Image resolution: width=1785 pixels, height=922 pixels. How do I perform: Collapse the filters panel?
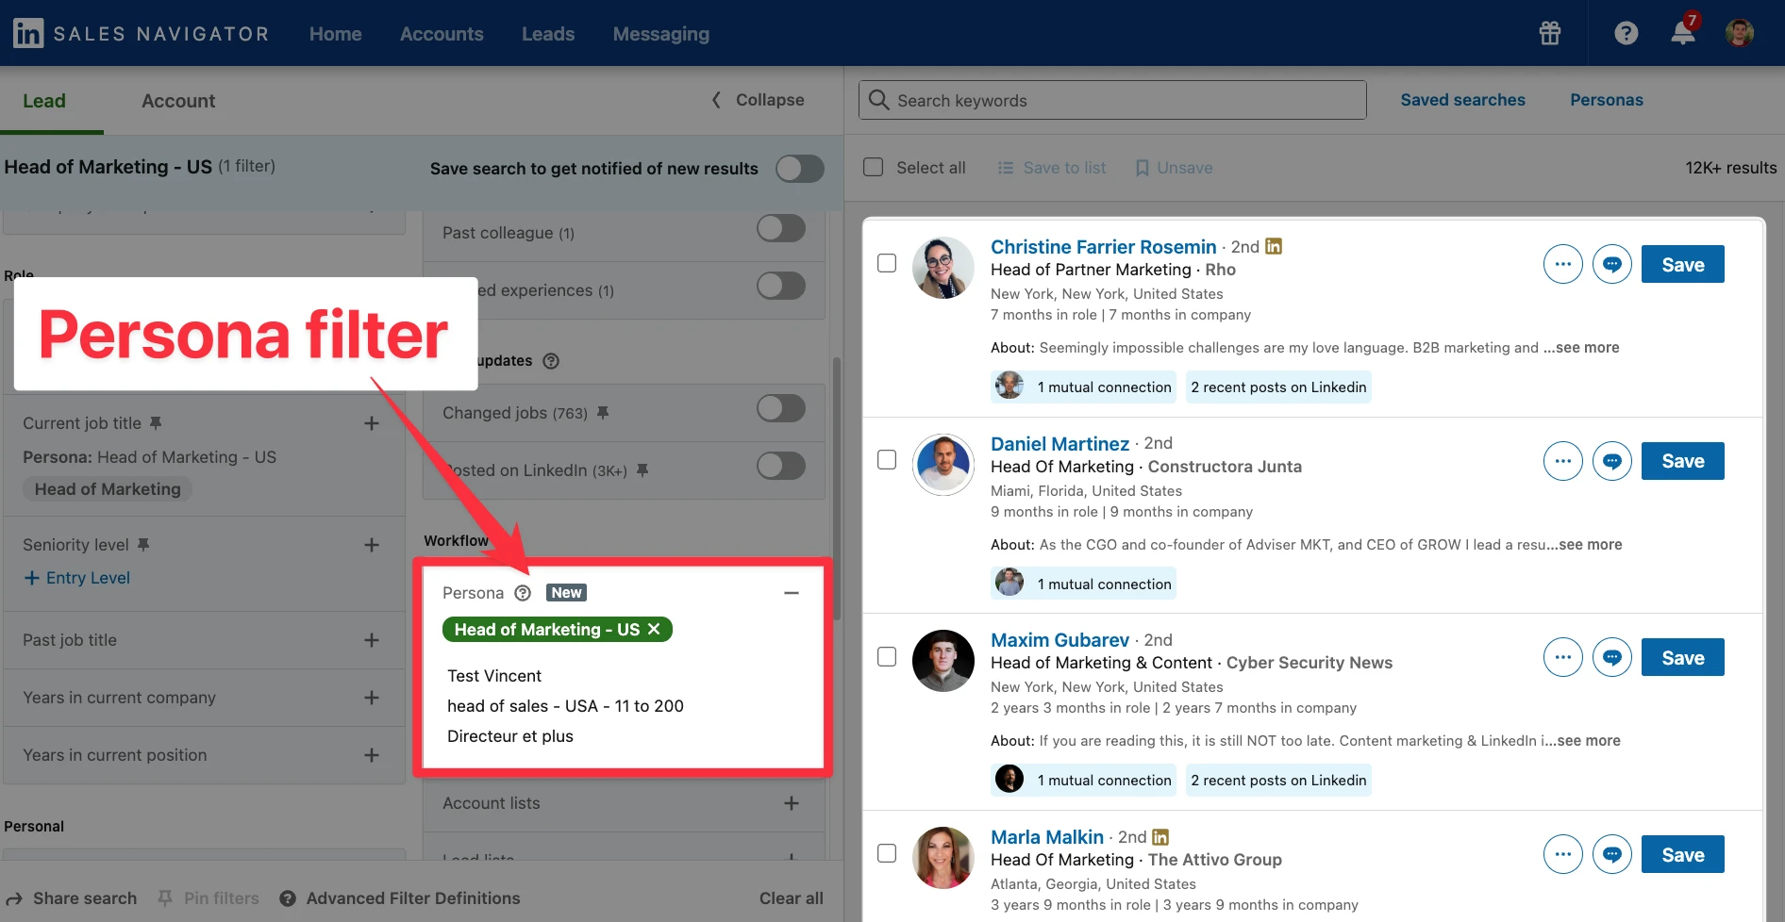pyautogui.click(x=758, y=100)
